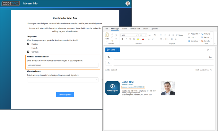Viewport: 218px width, 132px height.
Task: Click the Save & update button
Action: coord(65,95)
